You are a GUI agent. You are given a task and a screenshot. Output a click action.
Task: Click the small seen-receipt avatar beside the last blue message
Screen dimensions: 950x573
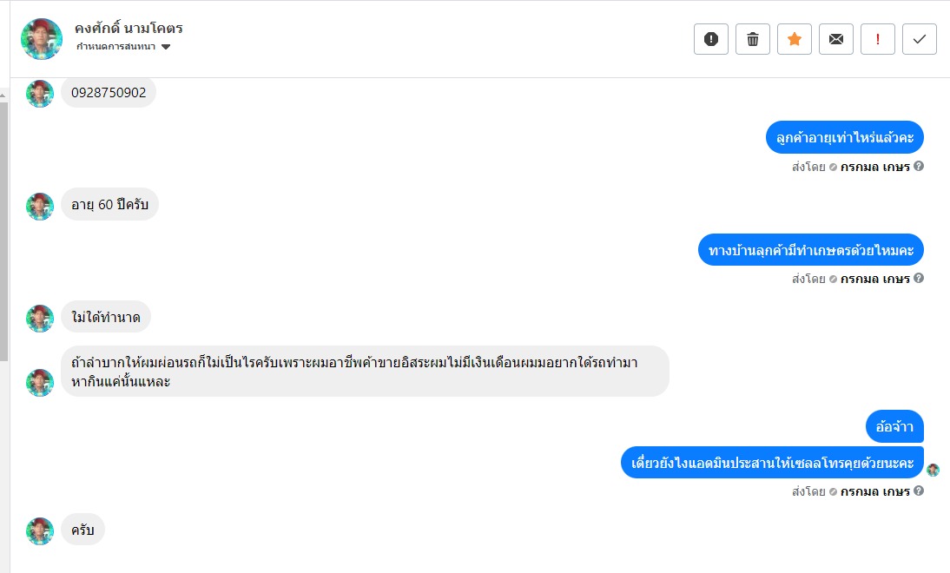click(x=934, y=470)
